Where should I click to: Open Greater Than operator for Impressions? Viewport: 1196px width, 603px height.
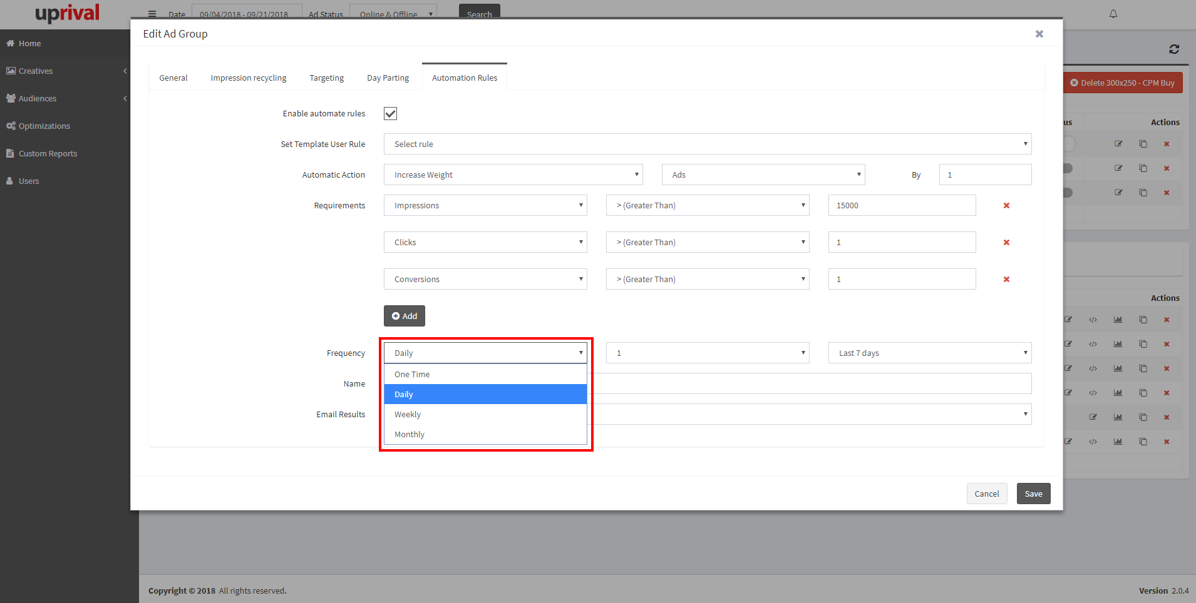coord(708,205)
